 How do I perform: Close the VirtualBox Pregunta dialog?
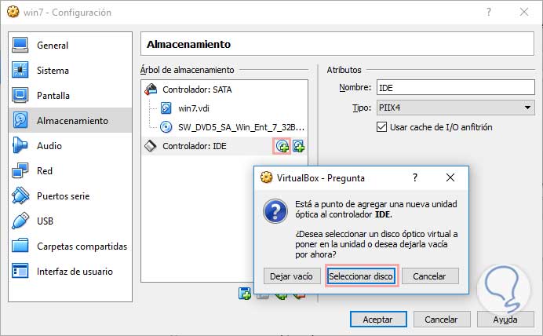(450, 177)
